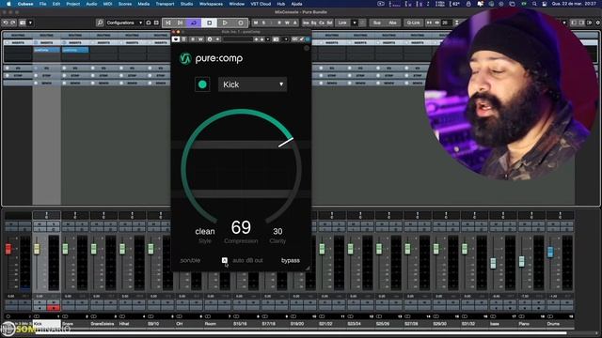The height and width of the screenshot is (338, 602).
Task: Open the Project menu
Action: (x=73, y=4)
